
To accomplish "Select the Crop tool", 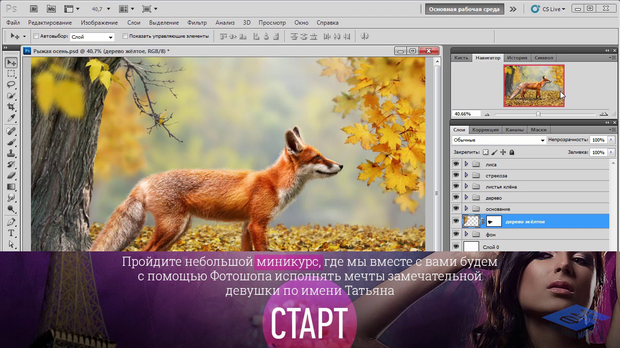I will (x=11, y=107).
